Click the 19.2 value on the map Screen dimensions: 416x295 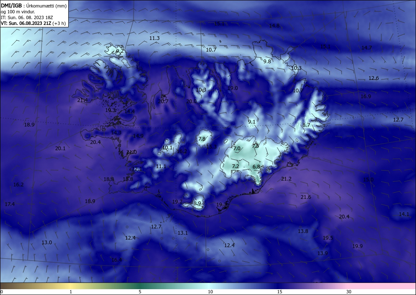(x=178, y=202)
